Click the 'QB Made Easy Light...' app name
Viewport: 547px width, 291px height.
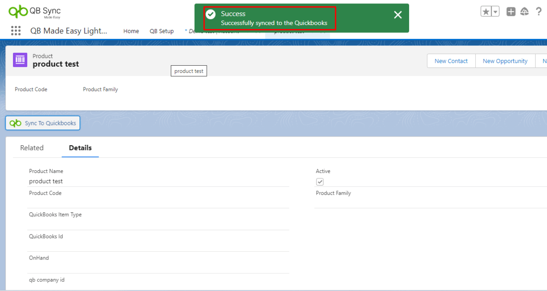pos(69,31)
